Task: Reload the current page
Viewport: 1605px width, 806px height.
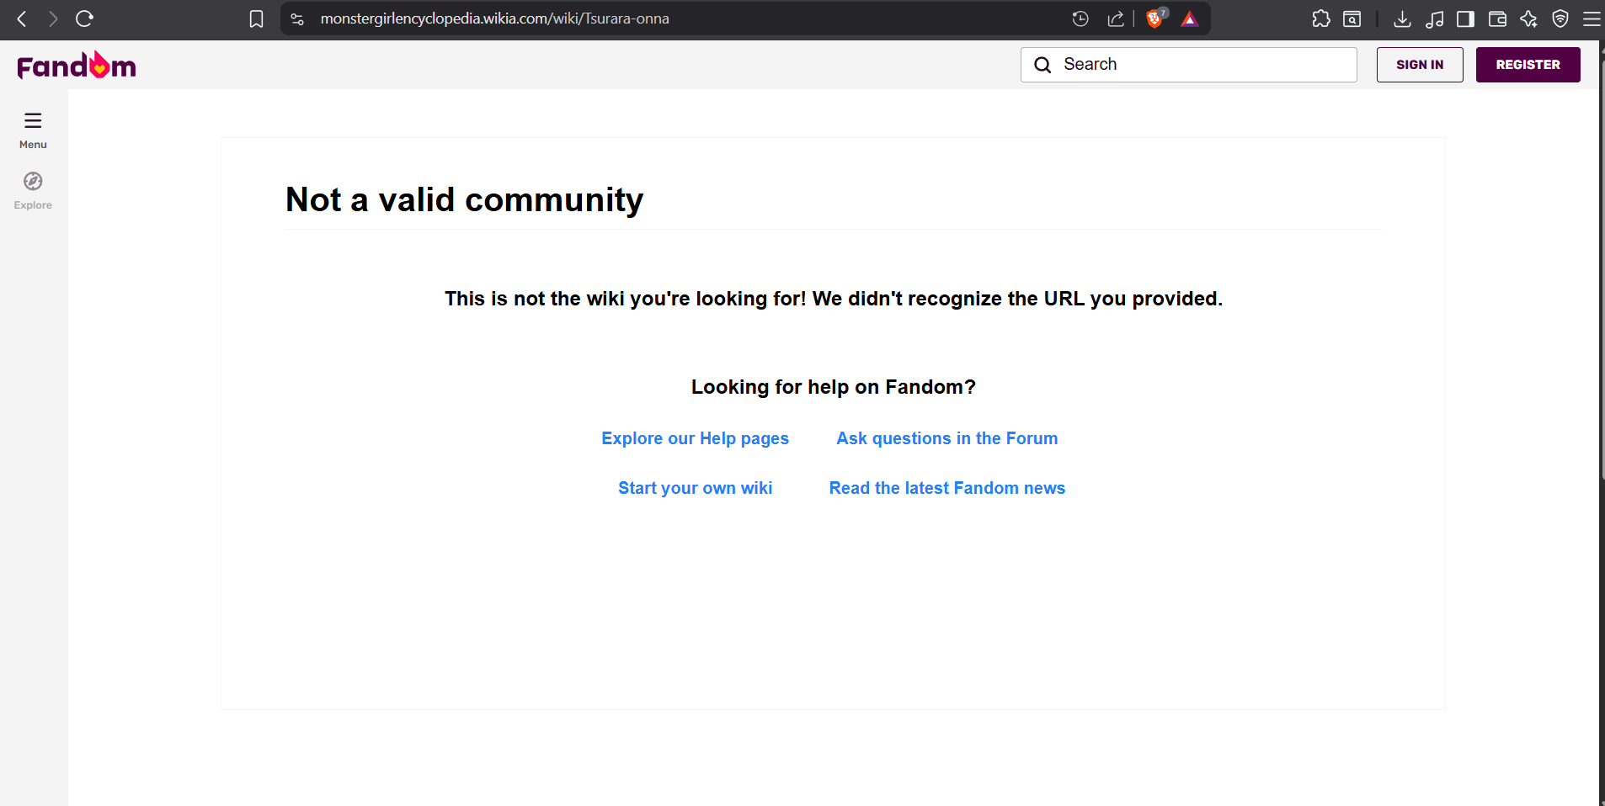Action: (x=84, y=19)
